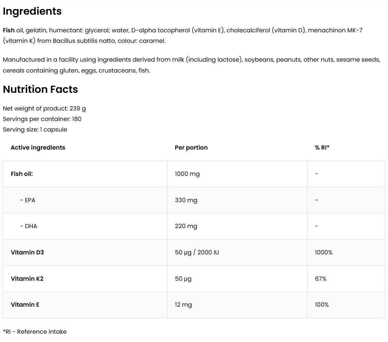This screenshot has width=388, height=342.
Task: Click the Vitamin K2 row label
Action: [27, 279]
